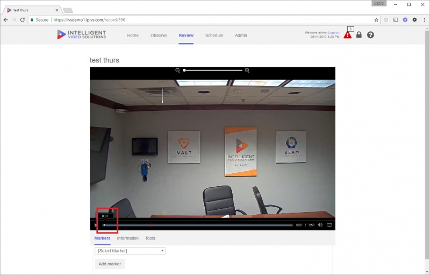Switch to the Information tab
The height and width of the screenshot is (275, 430).
point(127,238)
